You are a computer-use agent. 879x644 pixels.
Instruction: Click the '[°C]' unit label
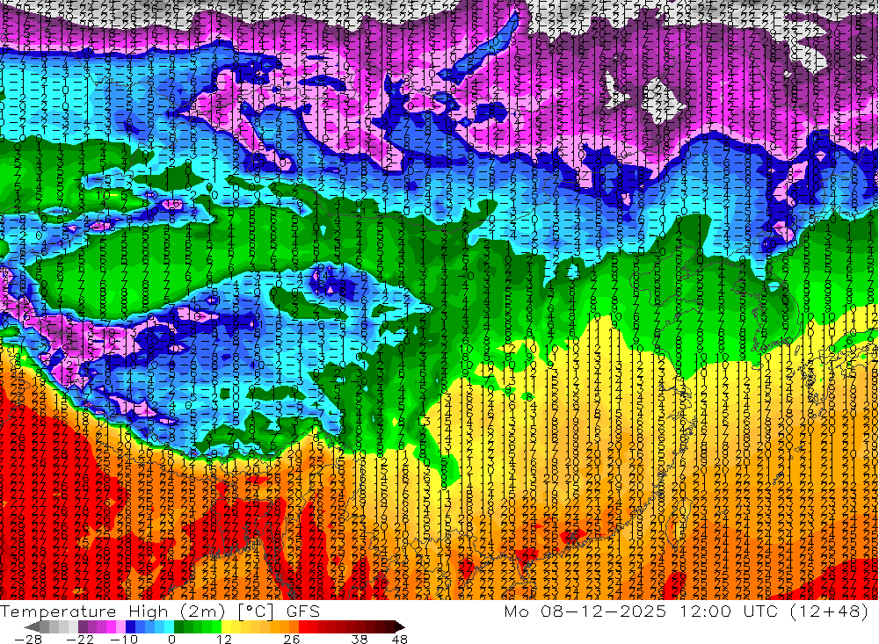256,611
